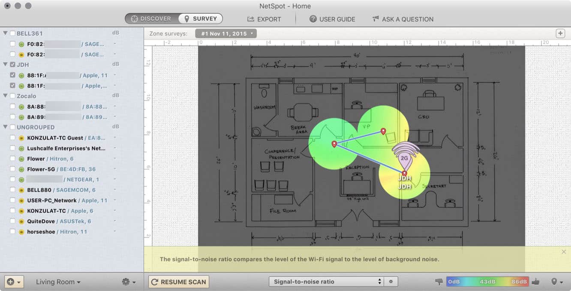Click the RESUME SCAN button
Viewport: 571px width, 291px height.
pyautogui.click(x=179, y=282)
